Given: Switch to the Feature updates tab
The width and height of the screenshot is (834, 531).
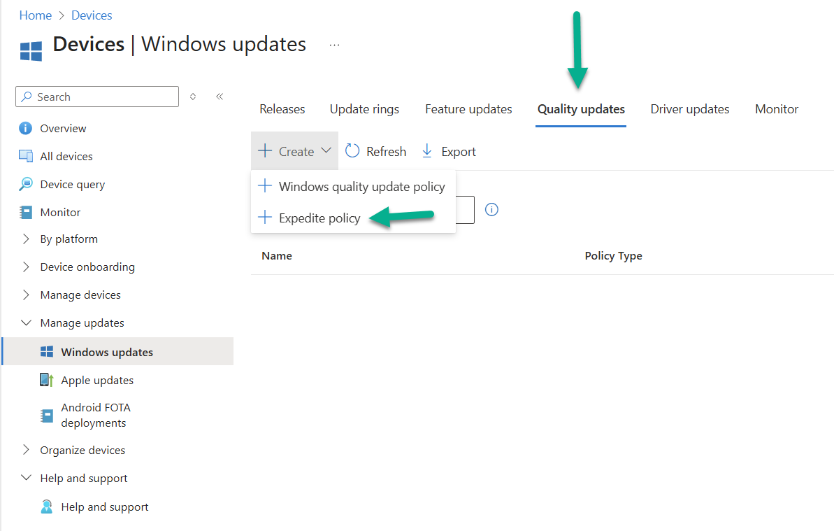Looking at the screenshot, I should (468, 109).
